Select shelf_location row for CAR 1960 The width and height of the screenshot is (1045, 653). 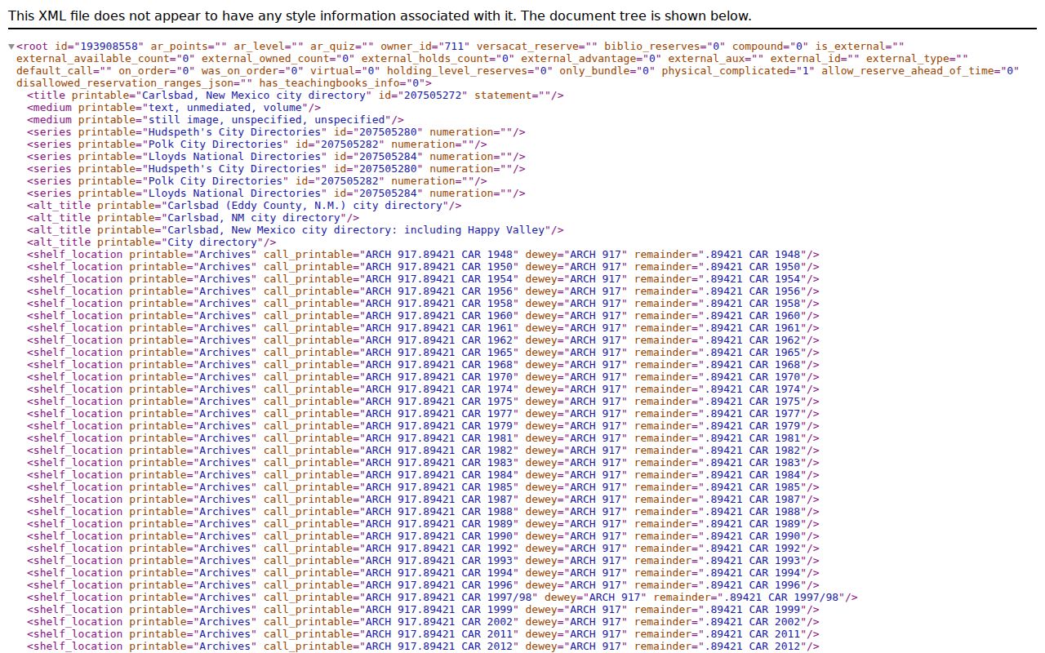tap(423, 316)
